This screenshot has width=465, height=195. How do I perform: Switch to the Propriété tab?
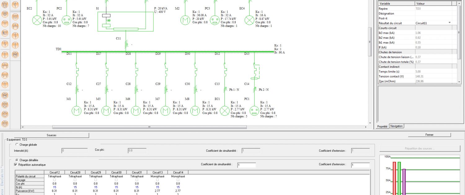tap(382, 126)
